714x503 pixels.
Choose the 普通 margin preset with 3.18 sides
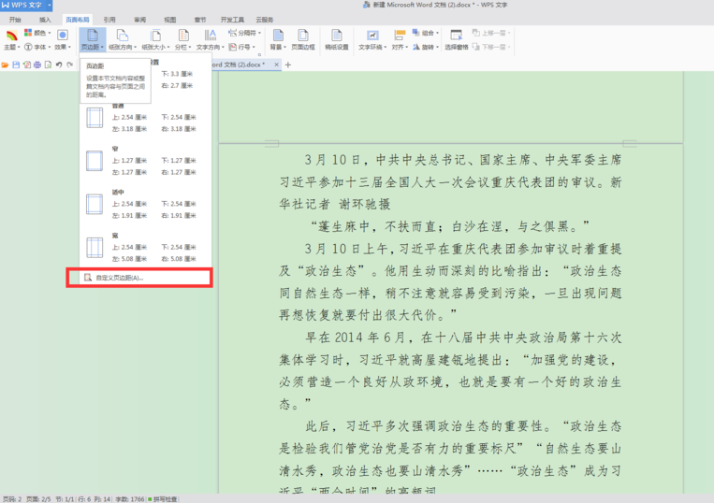(145, 118)
